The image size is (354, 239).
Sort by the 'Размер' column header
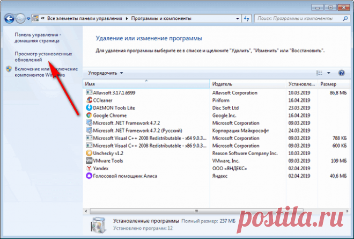pyautogui.click(x=334, y=84)
